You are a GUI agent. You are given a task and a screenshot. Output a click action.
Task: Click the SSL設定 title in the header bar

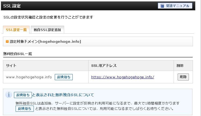tap(12, 6)
